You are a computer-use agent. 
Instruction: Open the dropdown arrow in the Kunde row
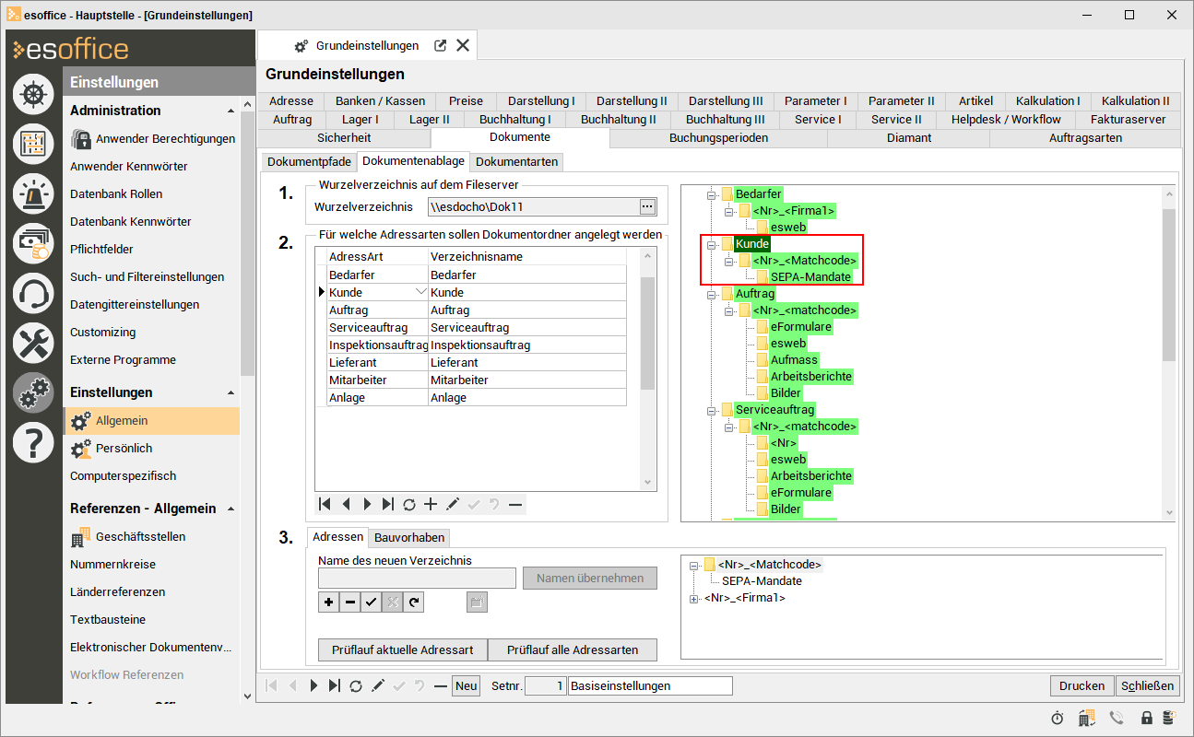click(421, 292)
